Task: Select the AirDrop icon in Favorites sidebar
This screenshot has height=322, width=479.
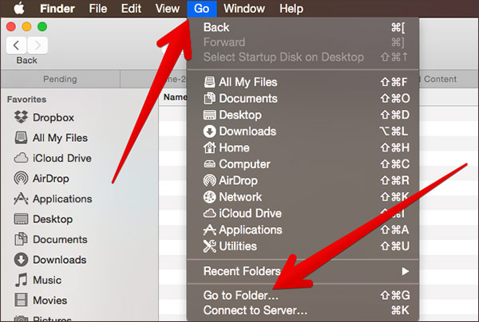Action: click(21, 179)
